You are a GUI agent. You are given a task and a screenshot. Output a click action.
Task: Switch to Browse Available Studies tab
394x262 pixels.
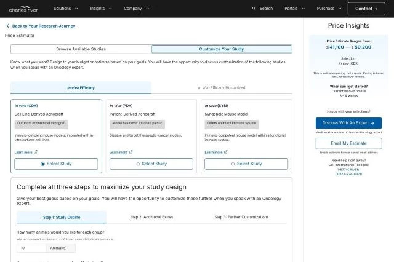tap(81, 49)
